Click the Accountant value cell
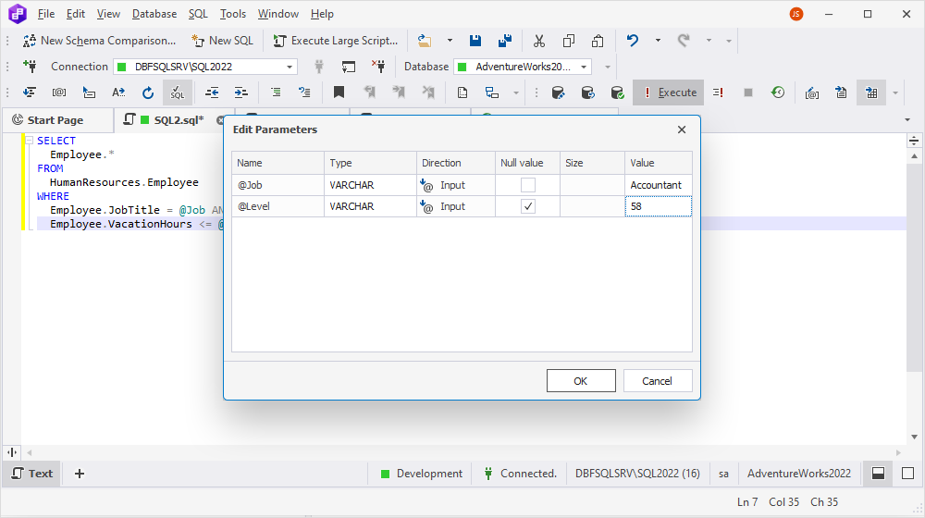This screenshot has width=925, height=518. point(659,185)
